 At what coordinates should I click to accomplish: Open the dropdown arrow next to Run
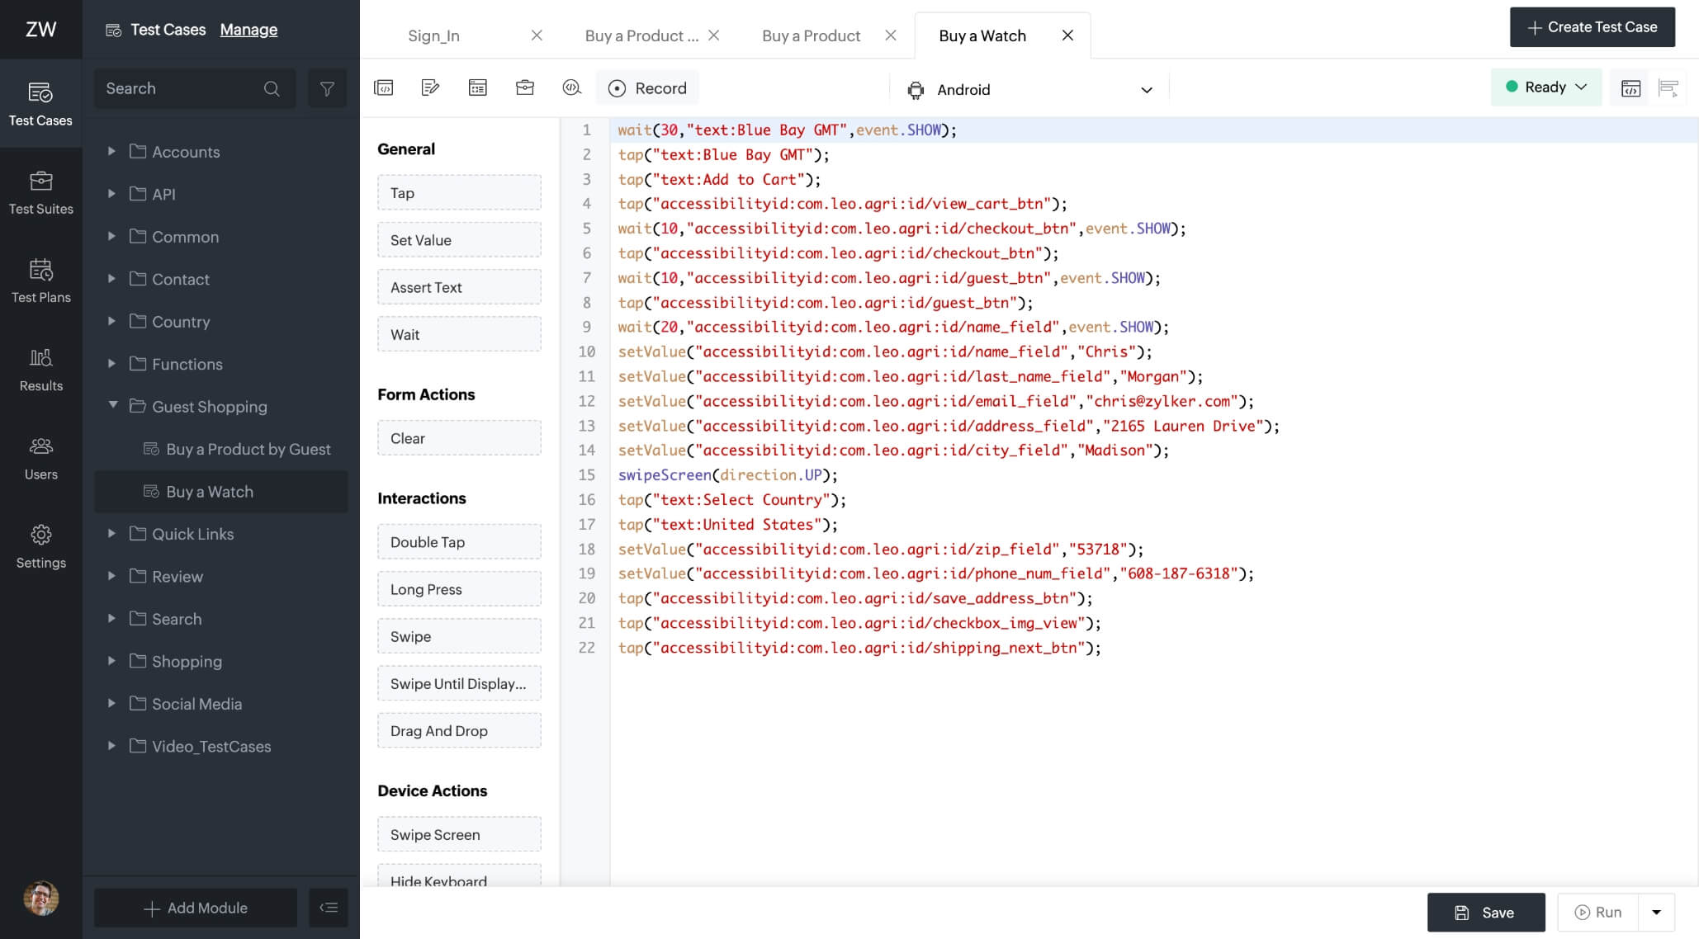1656,912
